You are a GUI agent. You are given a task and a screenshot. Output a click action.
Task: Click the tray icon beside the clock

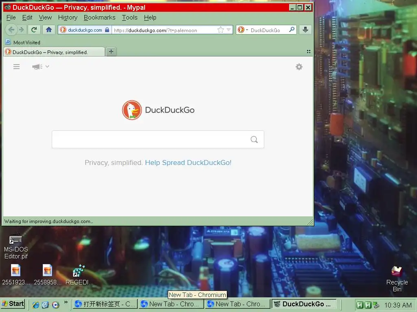(x=376, y=305)
